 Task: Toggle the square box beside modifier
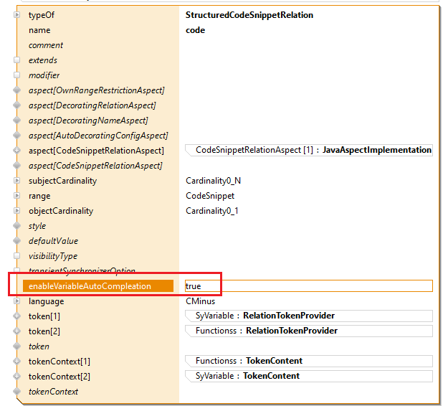tap(17, 75)
